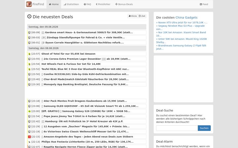
Task: Click the 'Samstag, den 08.08.2026' date header
Action: click(x=87, y=48)
